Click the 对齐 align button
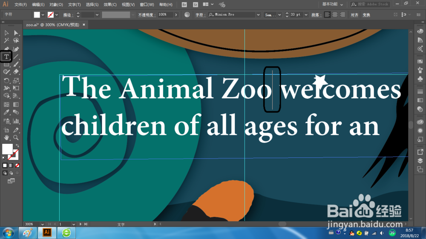 [354, 15]
